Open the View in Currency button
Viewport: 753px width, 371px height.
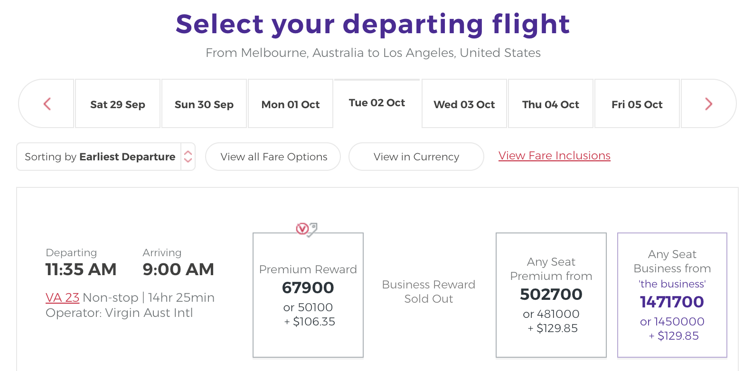pos(416,157)
